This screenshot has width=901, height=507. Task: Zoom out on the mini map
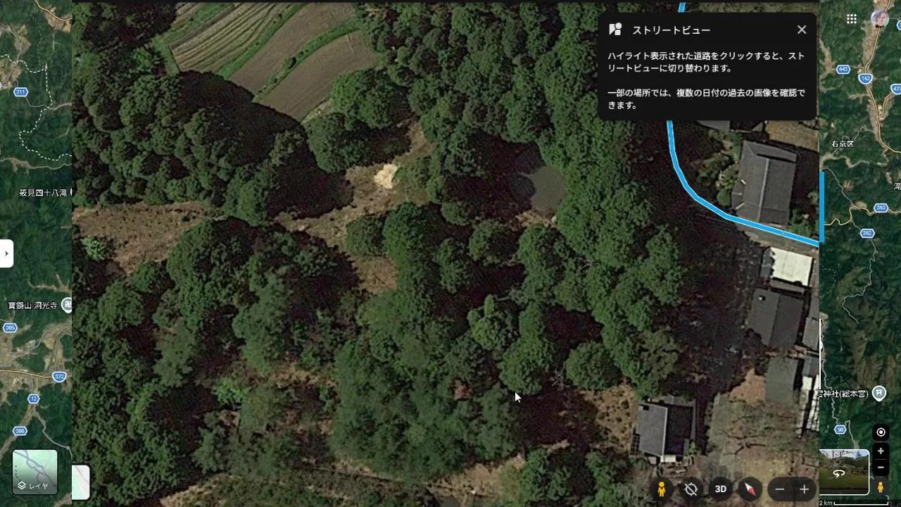point(881,467)
